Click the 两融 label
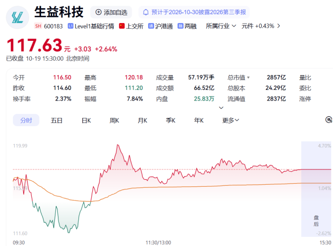The height and width of the screenshot is (246, 333). click(x=191, y=26)
